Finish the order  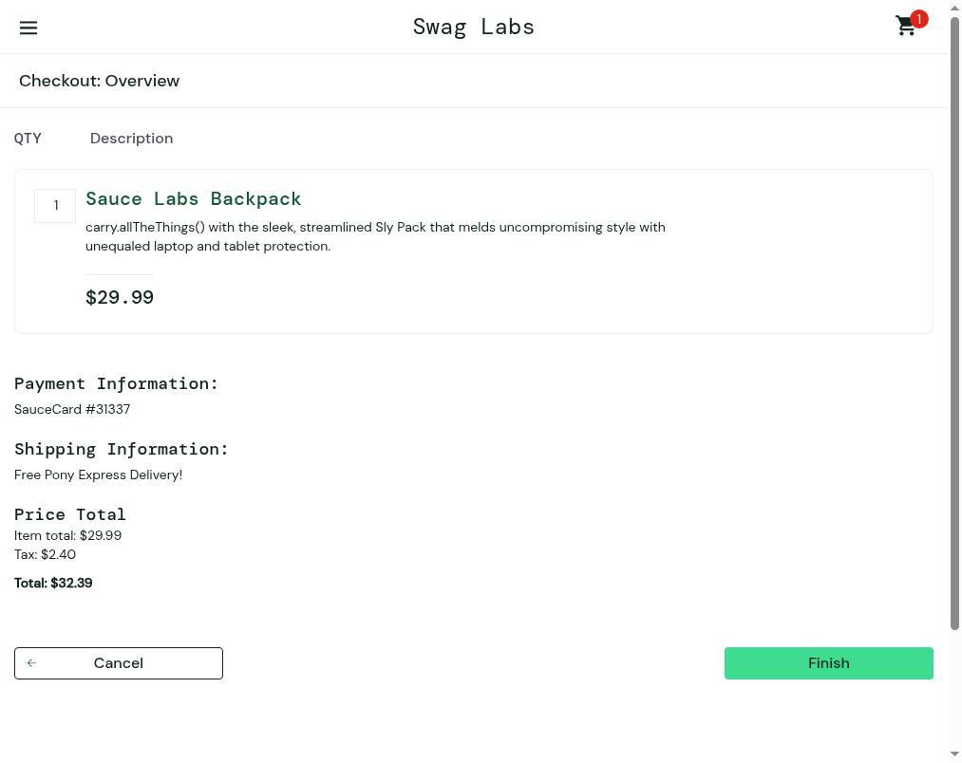point(829,663)
